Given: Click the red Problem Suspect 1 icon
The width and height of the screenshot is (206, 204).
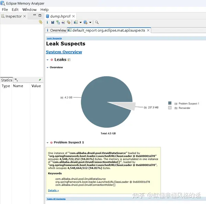Looking at the screenshot, I should (x=51, y=143).
